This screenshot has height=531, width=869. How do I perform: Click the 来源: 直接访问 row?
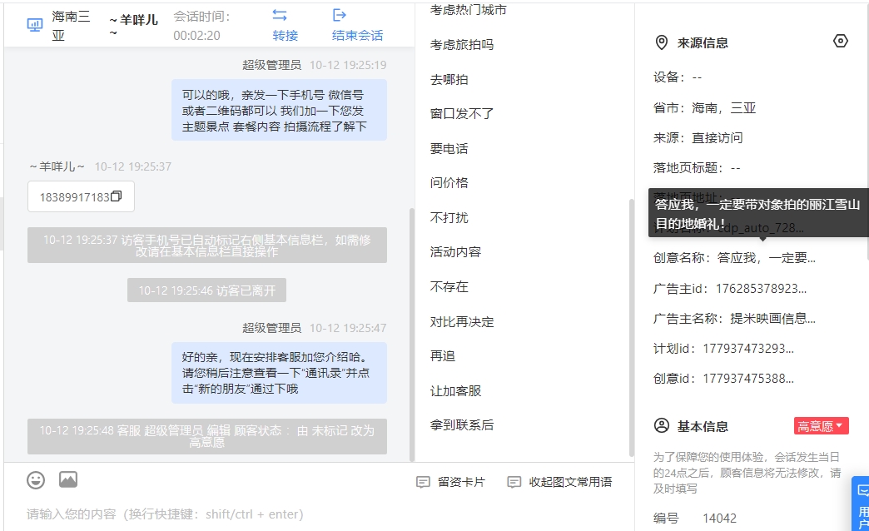coord(698,138)
